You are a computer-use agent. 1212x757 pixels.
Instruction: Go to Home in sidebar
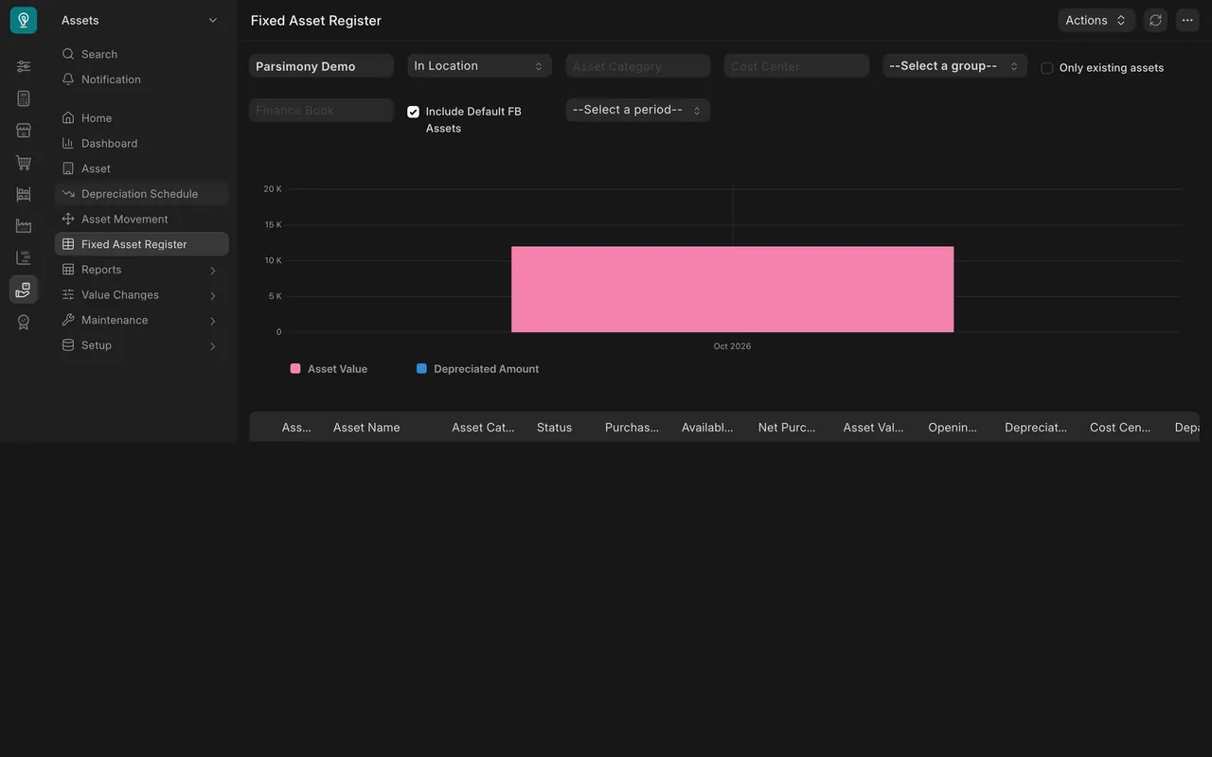(x=142, y=118)
